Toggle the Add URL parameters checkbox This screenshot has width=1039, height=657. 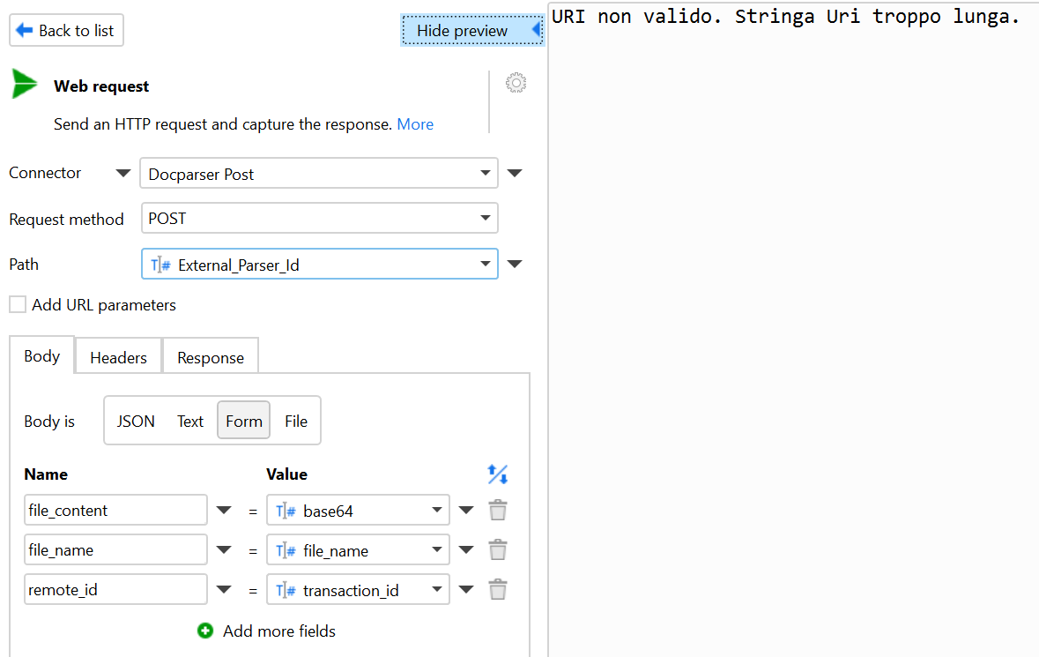click(18, 304)
